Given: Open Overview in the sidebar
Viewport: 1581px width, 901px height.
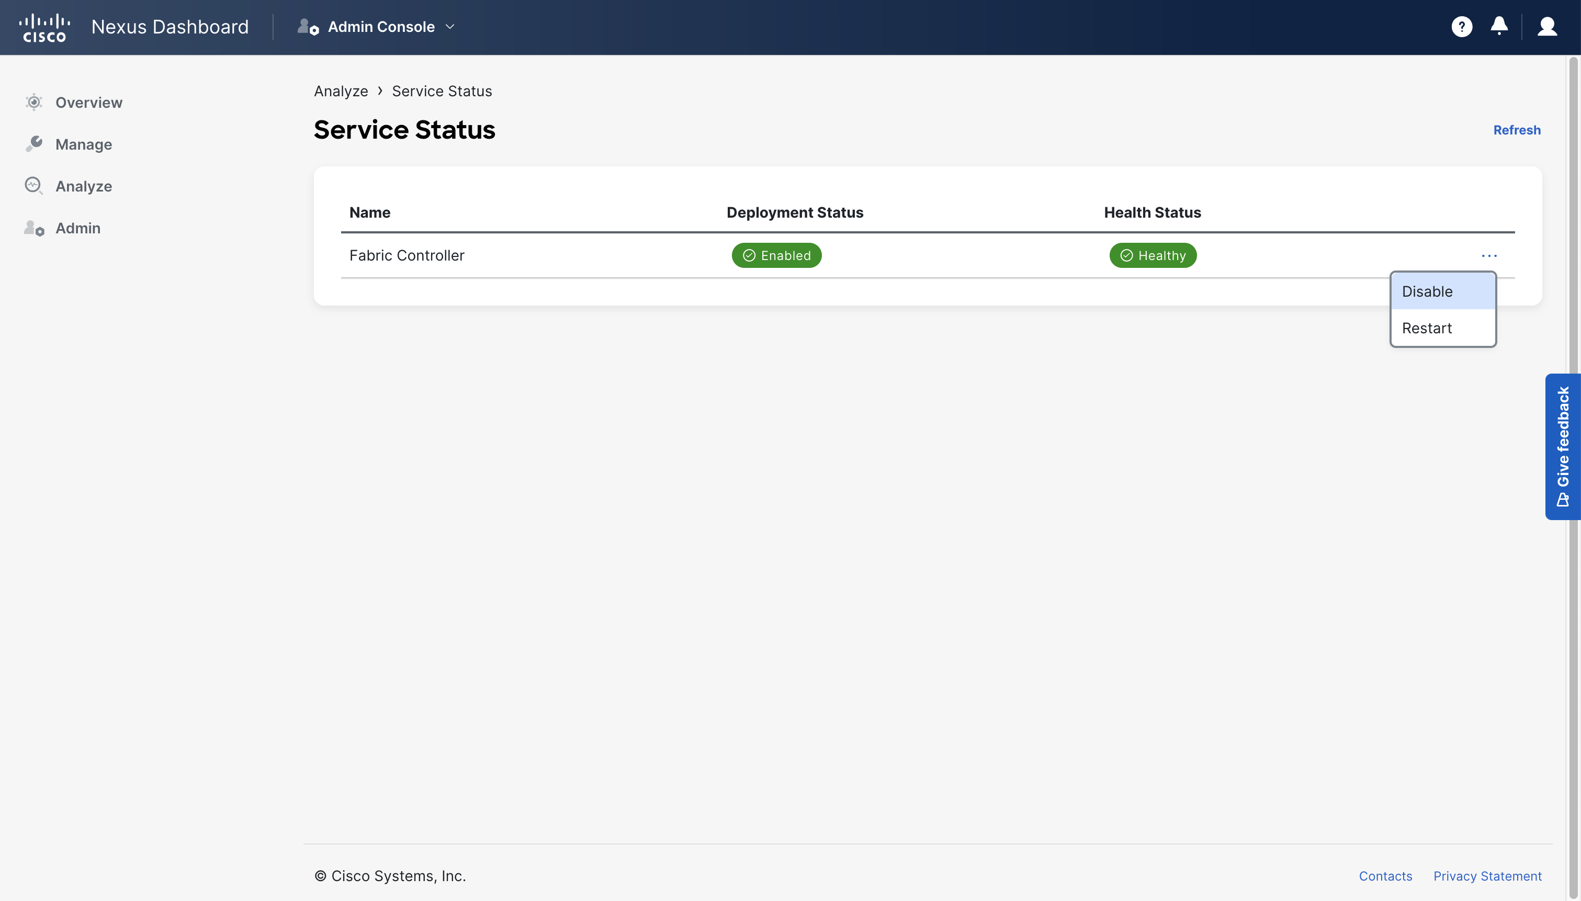Looking at the screenshot, I should (89, 102).
